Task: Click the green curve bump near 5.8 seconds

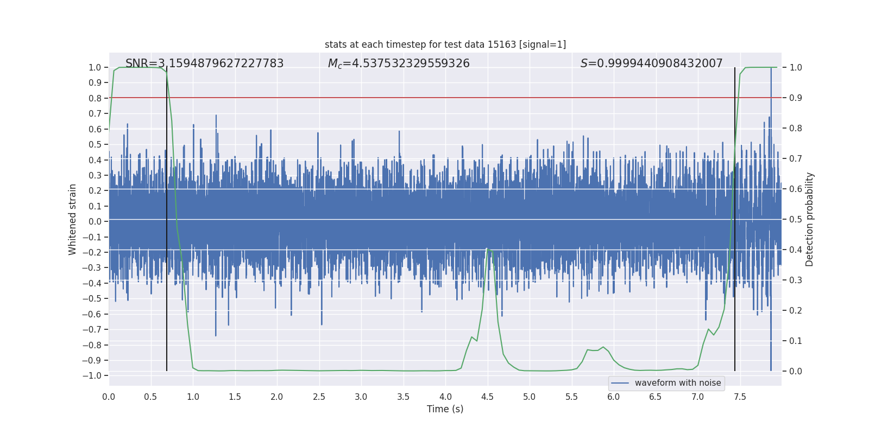Action: click(x=603, y=347)
